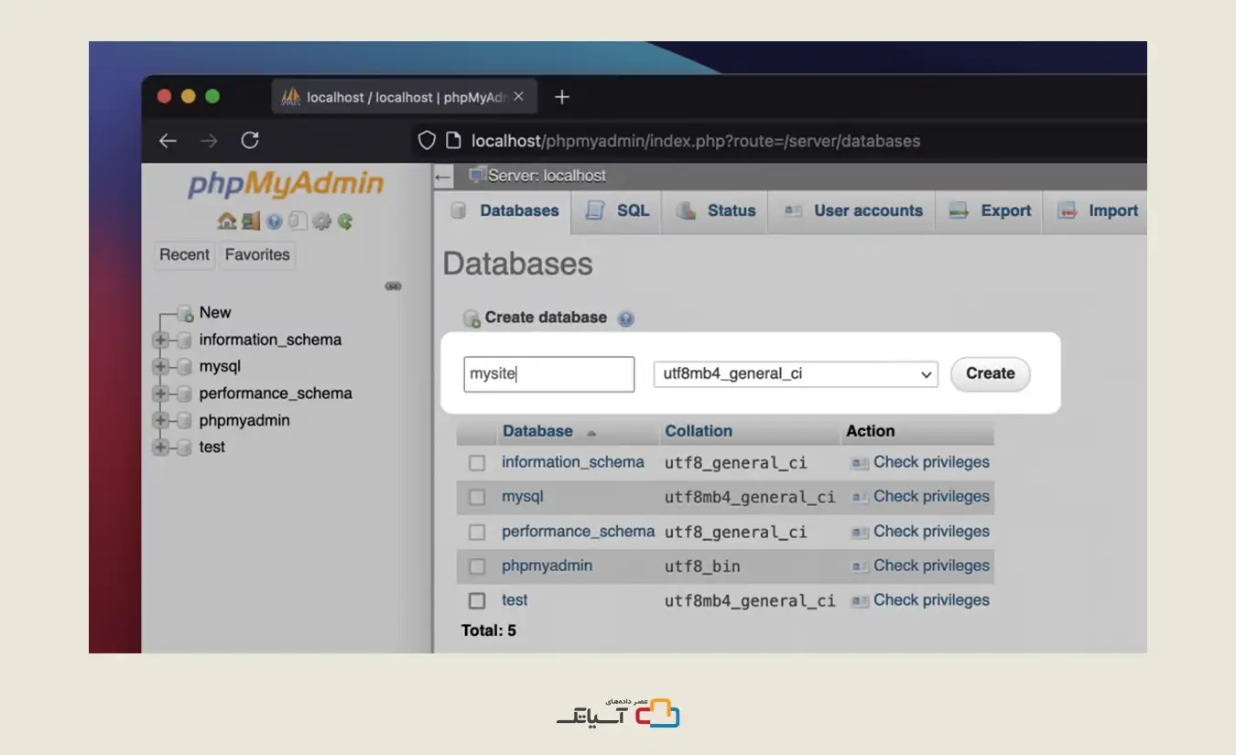Open the User accounts tab

[x=853, y=210]
